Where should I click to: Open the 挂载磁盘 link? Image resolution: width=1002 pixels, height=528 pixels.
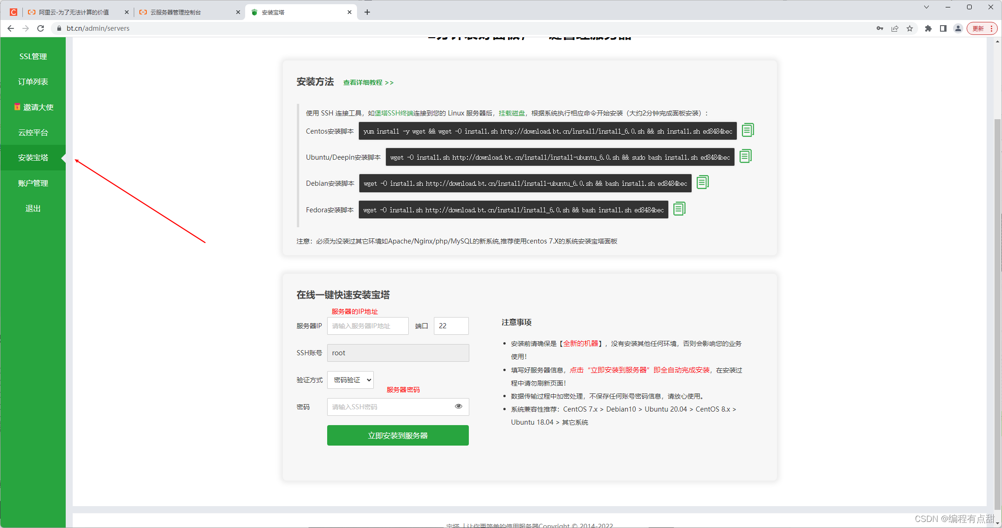pyautogui.click(x=511, y=113)
